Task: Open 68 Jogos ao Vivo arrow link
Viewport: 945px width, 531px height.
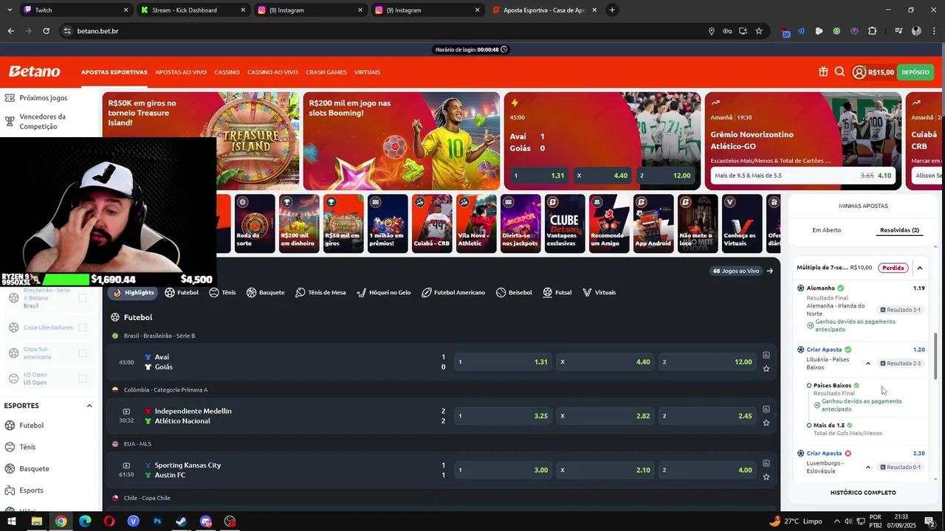Action: pyautogui.click(x=770, y=271)
